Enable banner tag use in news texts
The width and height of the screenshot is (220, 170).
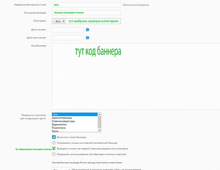point(54,154)
